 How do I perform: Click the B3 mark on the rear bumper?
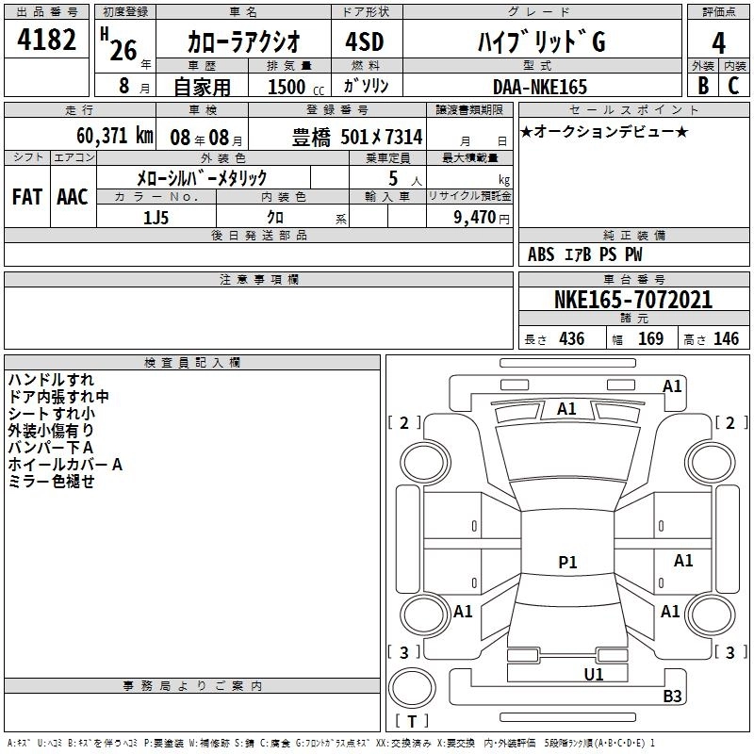pos(672,696)
